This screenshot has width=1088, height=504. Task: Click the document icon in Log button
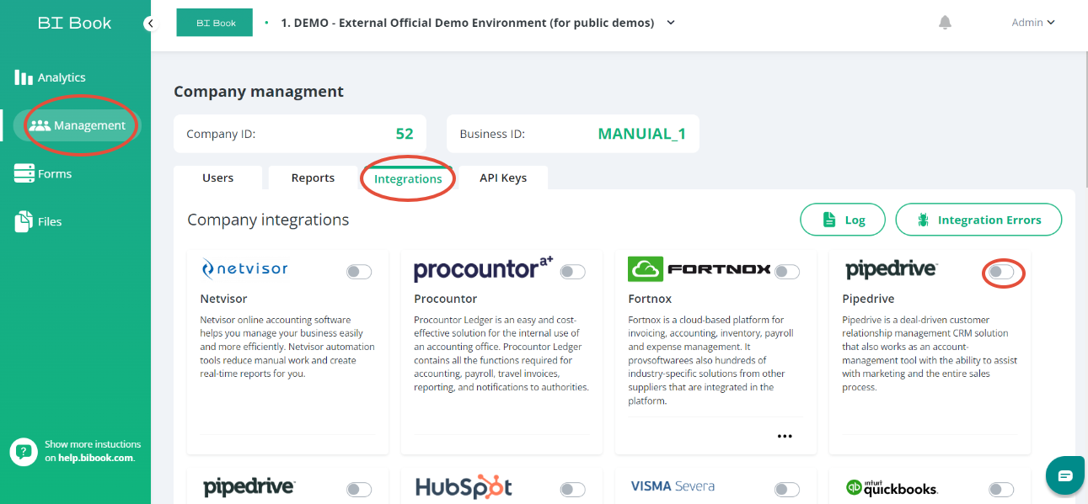(x=828, y=220)
